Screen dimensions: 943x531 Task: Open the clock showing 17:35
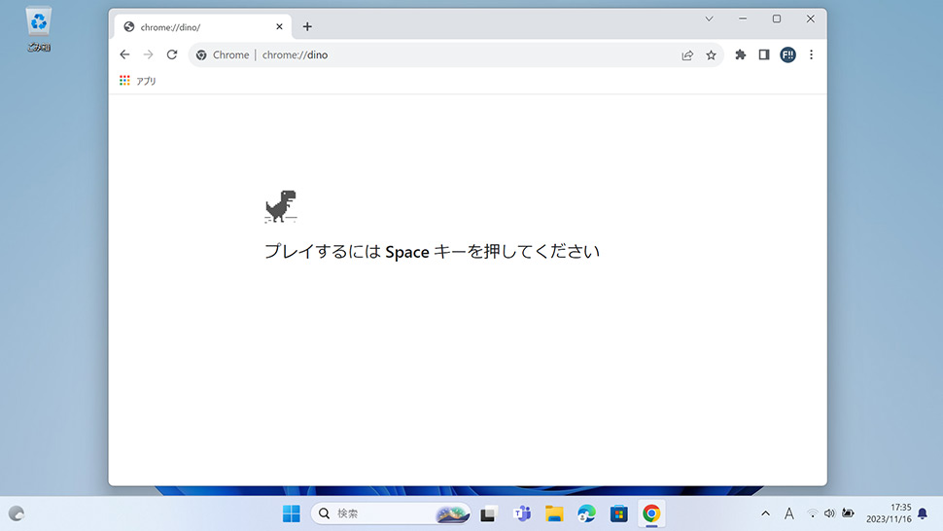[889, 513]
